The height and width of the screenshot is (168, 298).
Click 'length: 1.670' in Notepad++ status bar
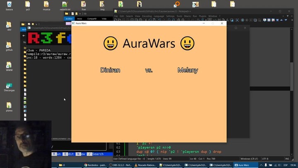tap(154, 158)
